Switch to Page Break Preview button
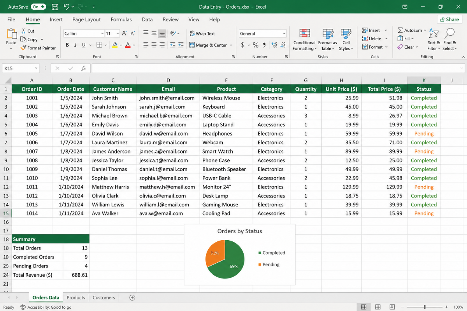The height and width of the screenshot is (311, 467). [392, 307]
